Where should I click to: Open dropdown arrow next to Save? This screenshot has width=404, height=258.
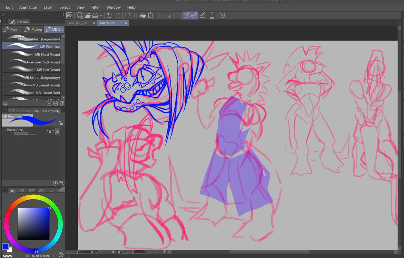click(101, 15)
